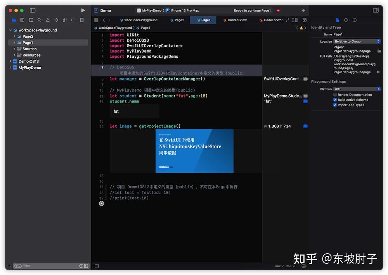Uncheck Import App Types

(x=335, y=105)
